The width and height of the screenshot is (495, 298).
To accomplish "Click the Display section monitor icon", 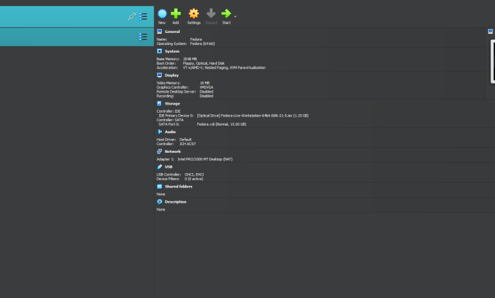I will (x=159, y=75).
